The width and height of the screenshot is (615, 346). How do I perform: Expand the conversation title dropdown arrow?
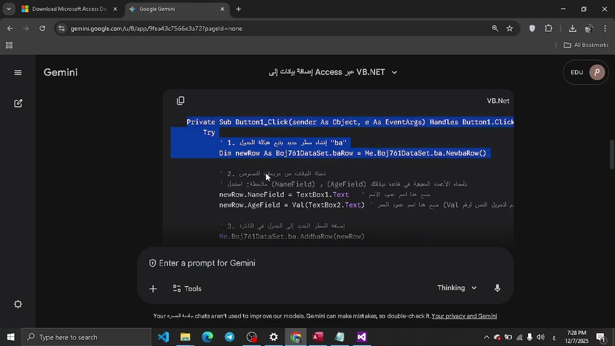pos(394,73)
